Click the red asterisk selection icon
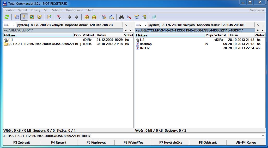 (x=59, y=17)
